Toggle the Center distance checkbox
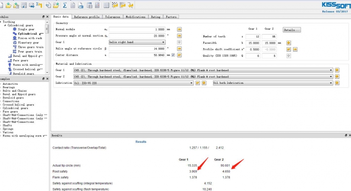 (173, 55)
